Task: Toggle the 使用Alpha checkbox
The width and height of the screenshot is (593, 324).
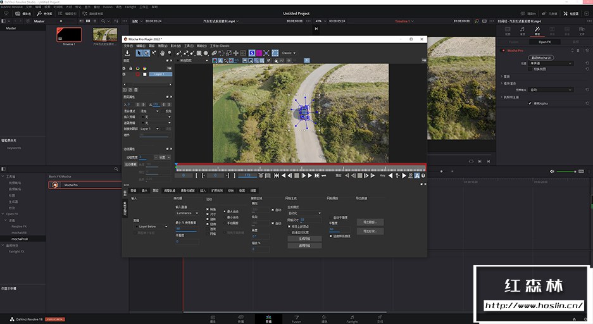Action: [x=530, y=103]
